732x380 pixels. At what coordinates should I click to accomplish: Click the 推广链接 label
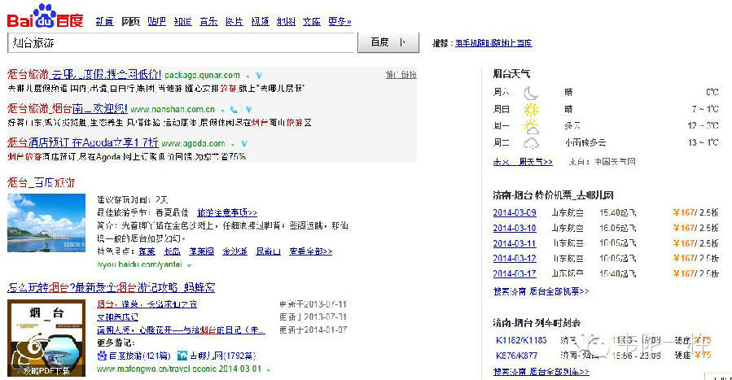pos(401,75)
